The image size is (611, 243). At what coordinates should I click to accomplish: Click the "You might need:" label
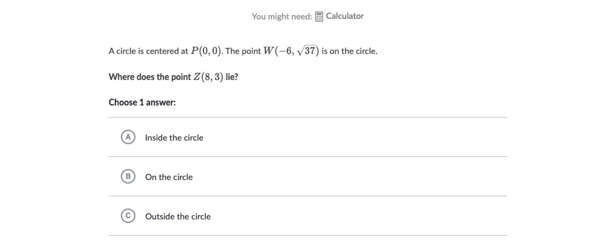282,17
